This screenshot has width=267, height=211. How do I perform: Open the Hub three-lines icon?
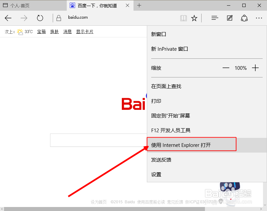(x=215, y=18)
